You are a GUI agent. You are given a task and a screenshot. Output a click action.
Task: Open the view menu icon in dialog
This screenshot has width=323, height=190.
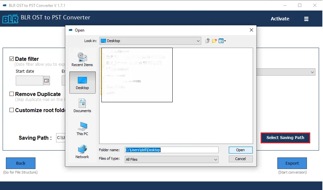coord(222,41)
